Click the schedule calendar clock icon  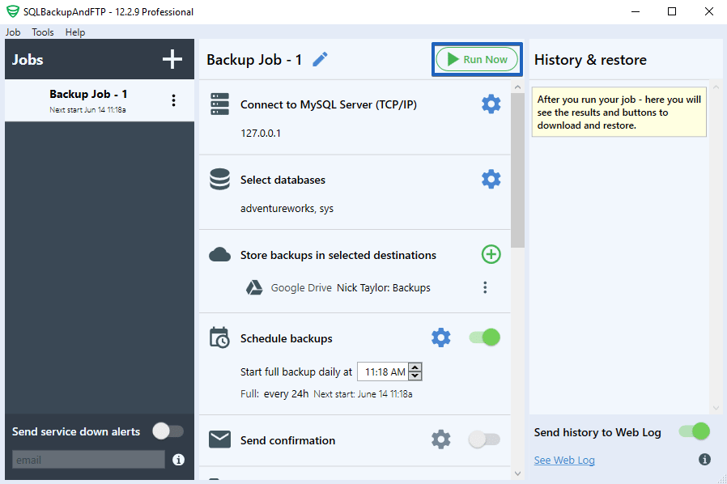219,338
